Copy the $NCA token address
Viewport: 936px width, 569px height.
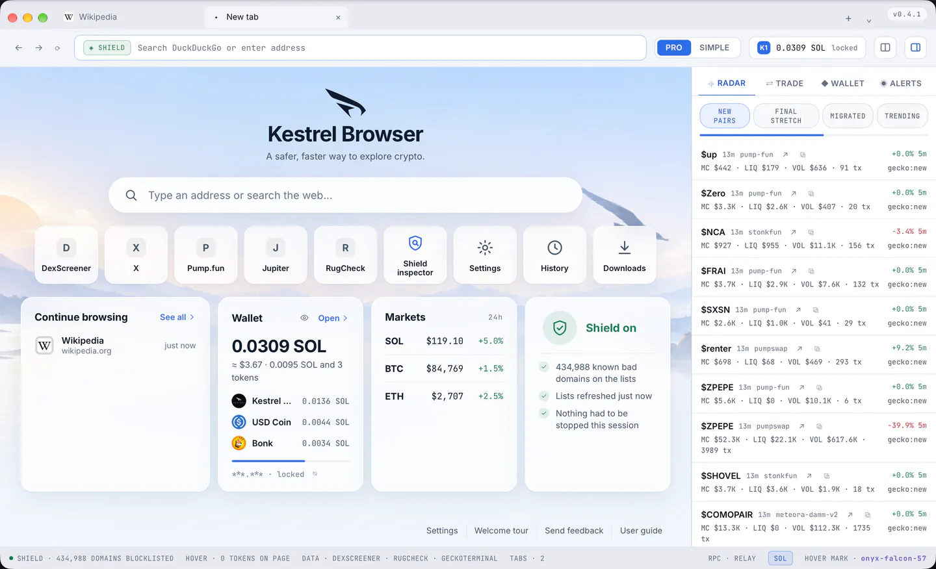tap(811, 232)
